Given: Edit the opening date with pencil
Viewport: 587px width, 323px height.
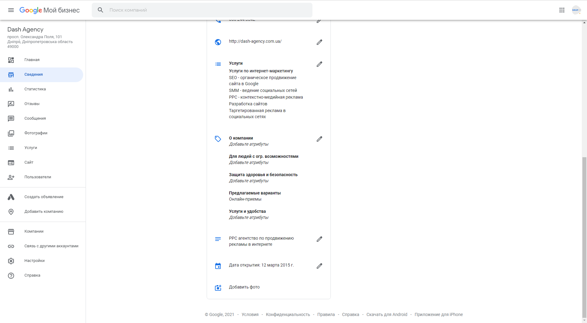Looking at the screenshot, I should point(319,266).
